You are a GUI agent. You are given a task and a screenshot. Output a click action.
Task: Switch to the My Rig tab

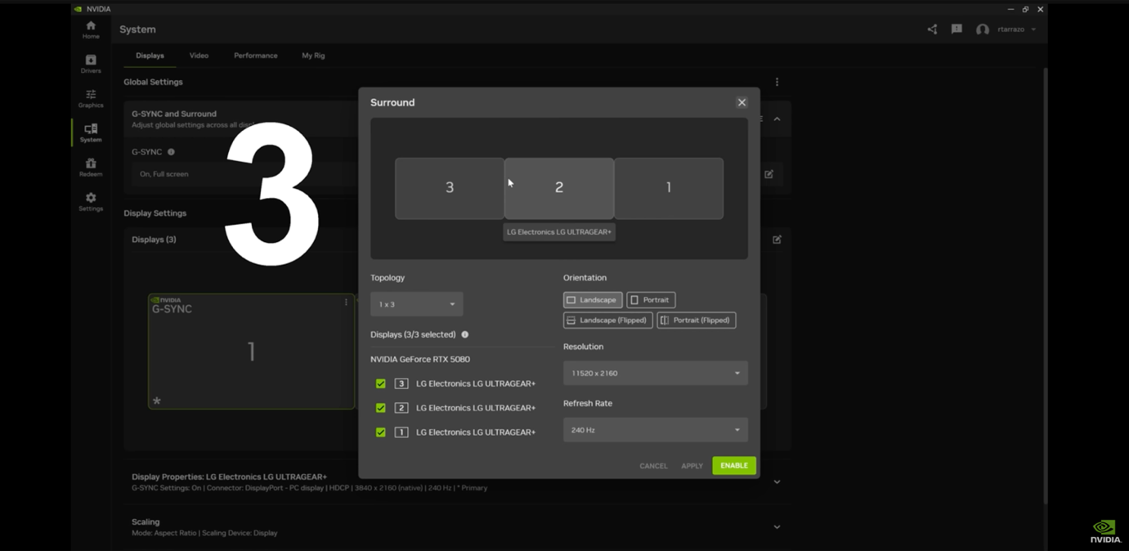[313, 56]
